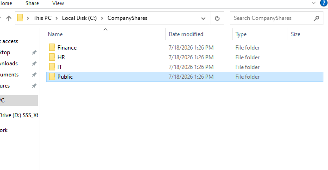Screen dimensions: 328x170
Task: Click the Finance folder icon
Action: 52,47
